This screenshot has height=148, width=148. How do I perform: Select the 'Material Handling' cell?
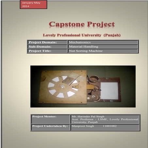[103, 47]
